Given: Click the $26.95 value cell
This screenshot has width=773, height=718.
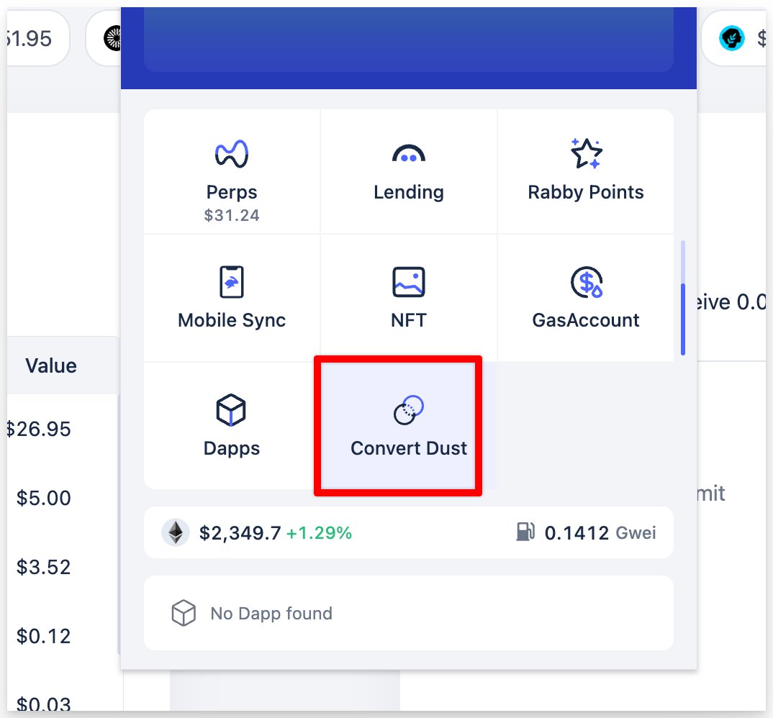Looking at the screenshot, I should [x=39, y=430].
